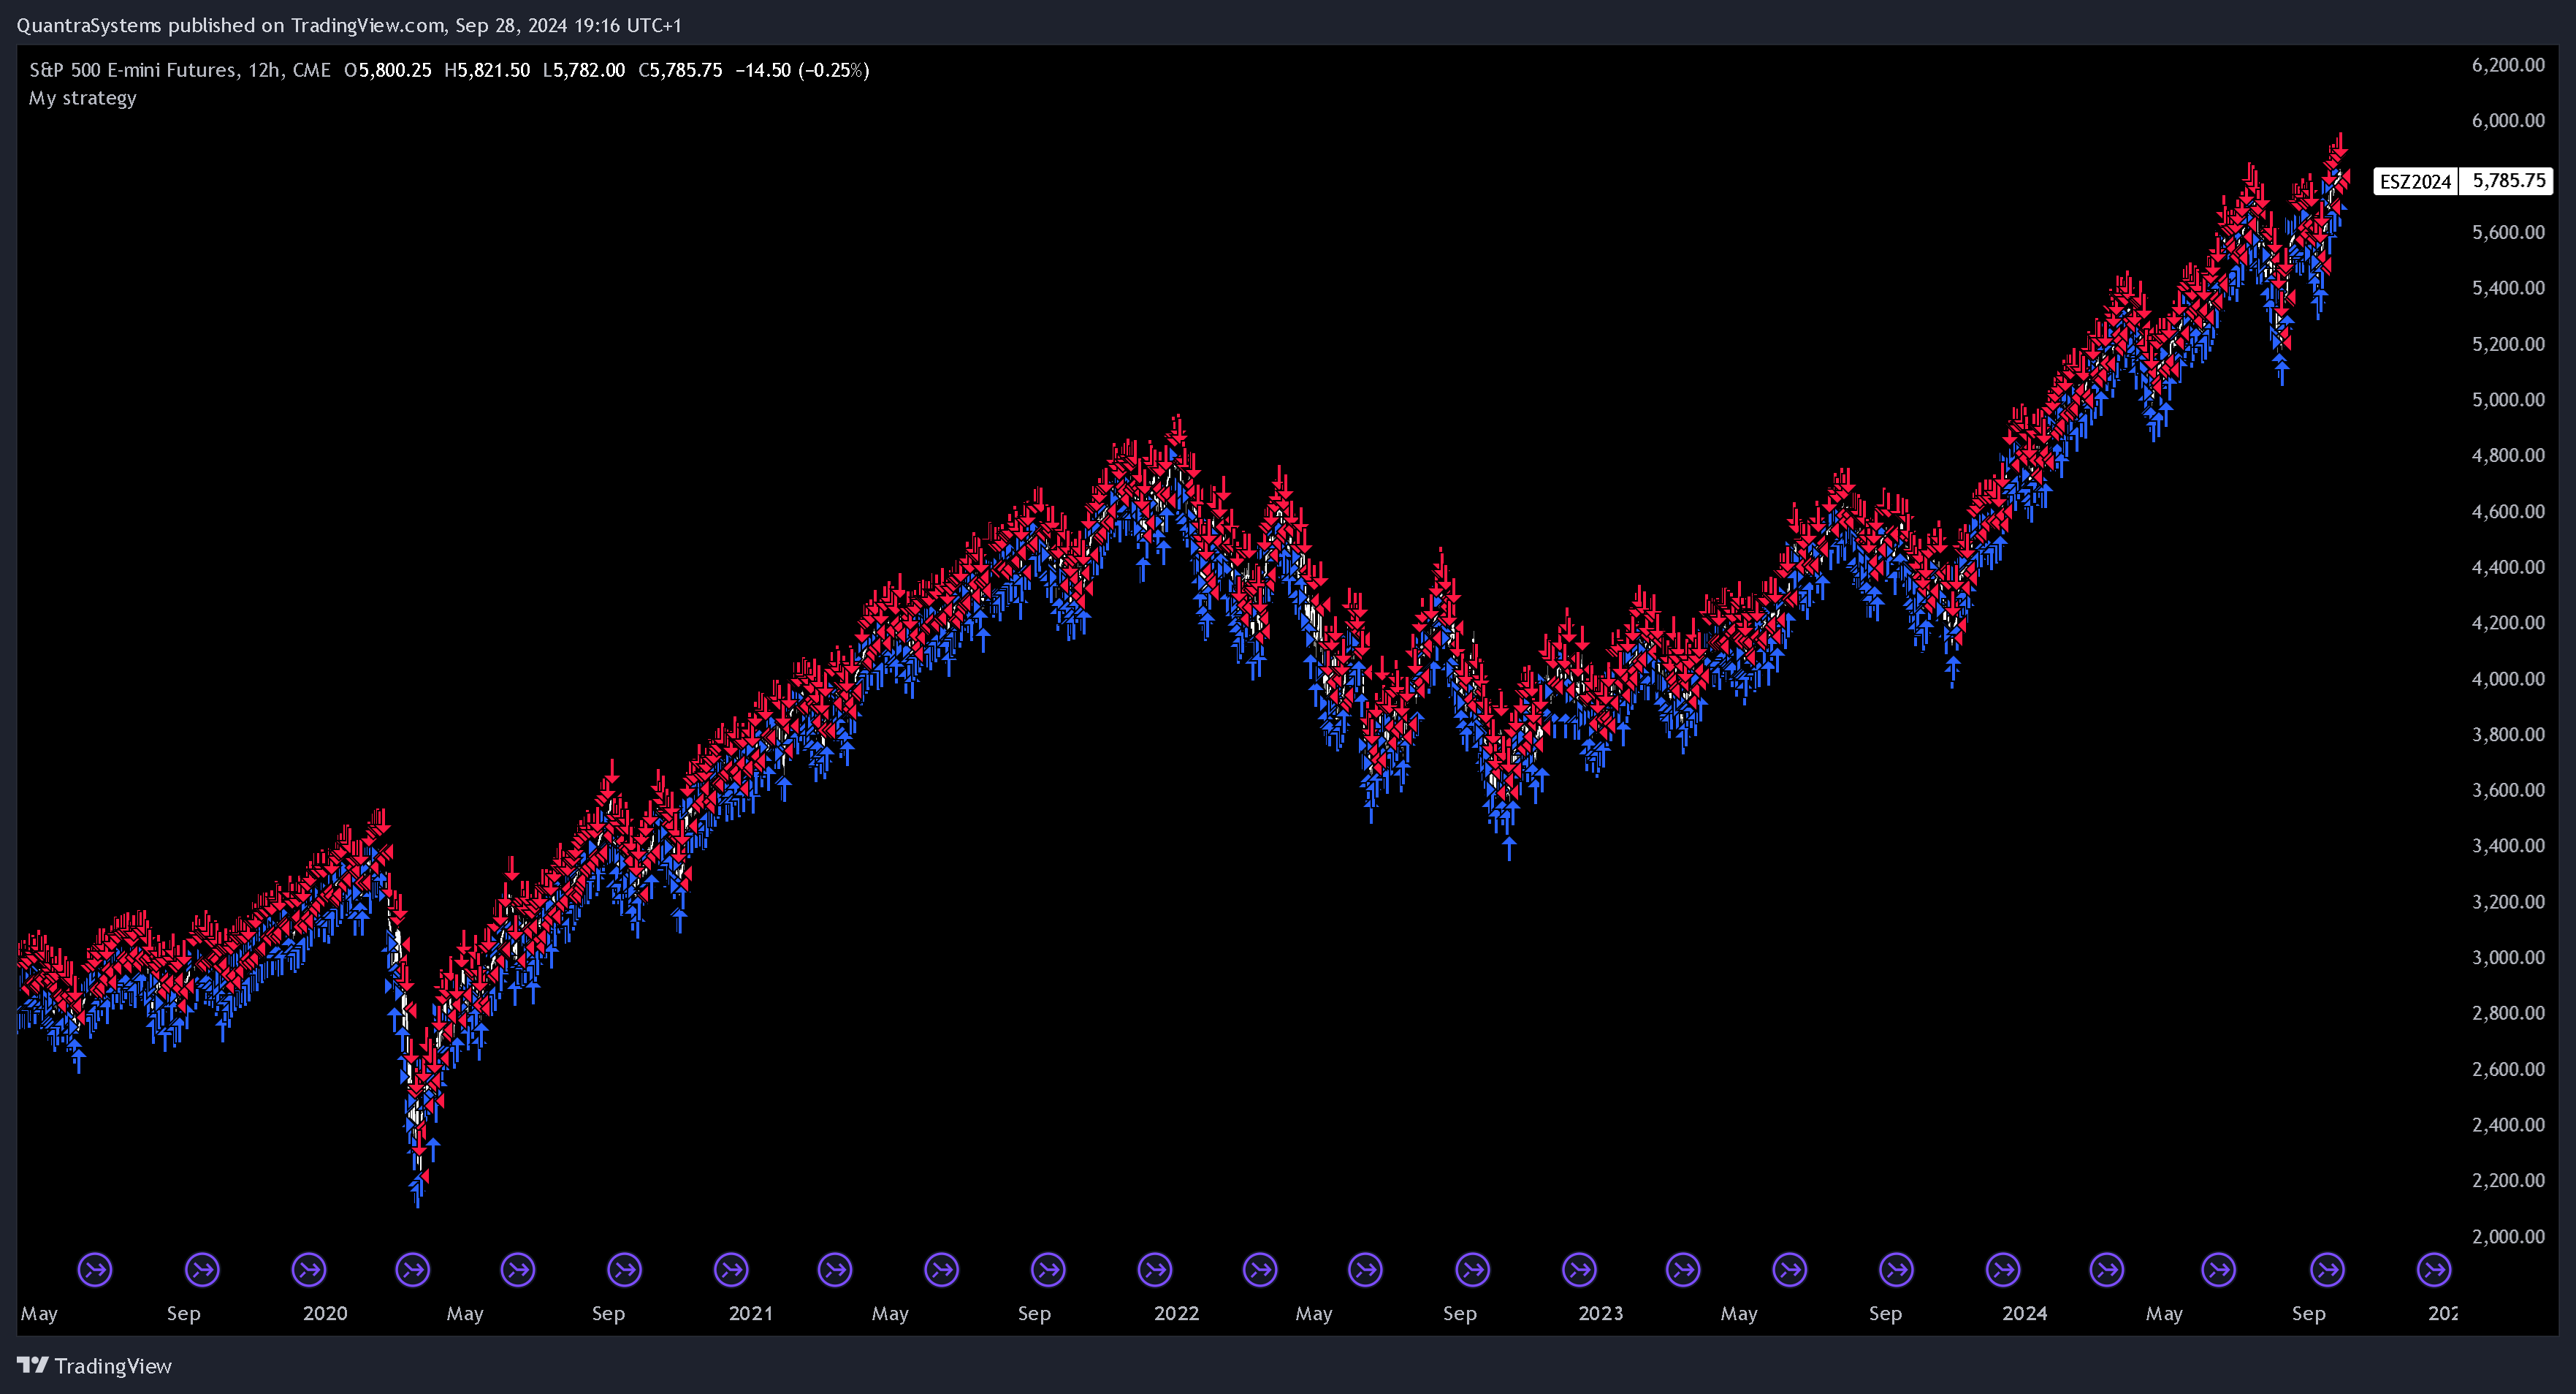2576x1394 pixels.
Task: Click the 2020 label on the time axis
Action: tap(325, 1313)
